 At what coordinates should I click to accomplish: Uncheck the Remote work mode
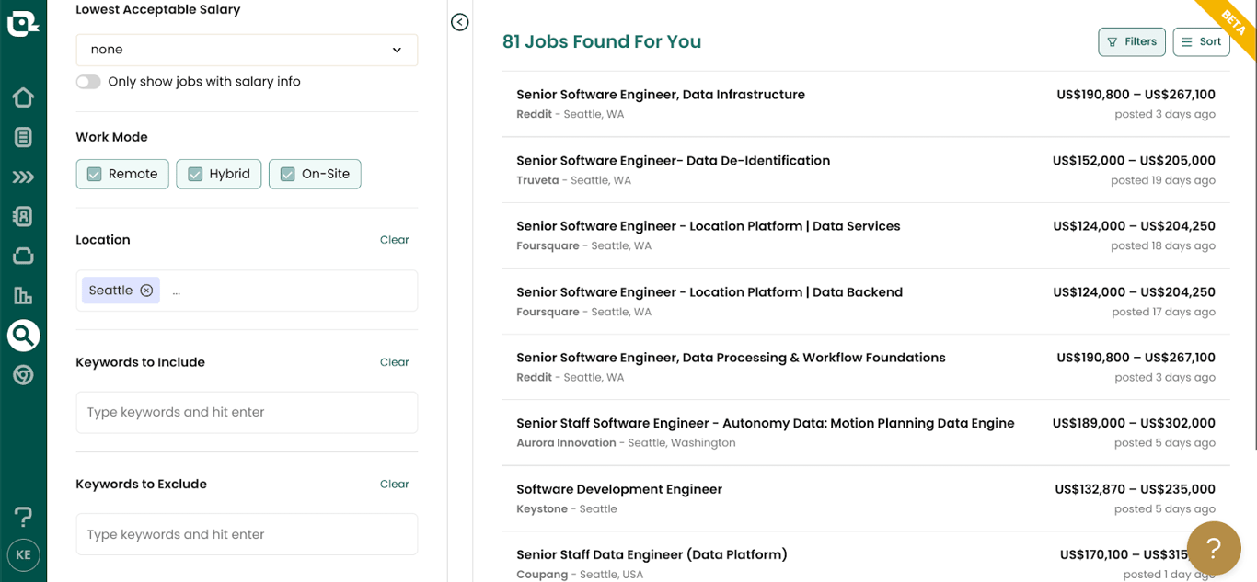click(122, 174)
